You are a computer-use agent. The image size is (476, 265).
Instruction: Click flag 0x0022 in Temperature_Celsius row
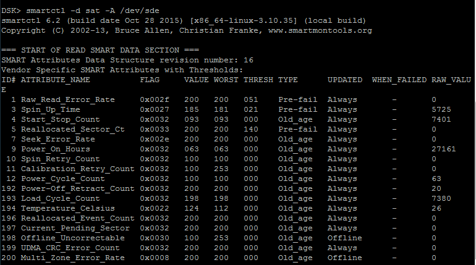tap(154, 208)
